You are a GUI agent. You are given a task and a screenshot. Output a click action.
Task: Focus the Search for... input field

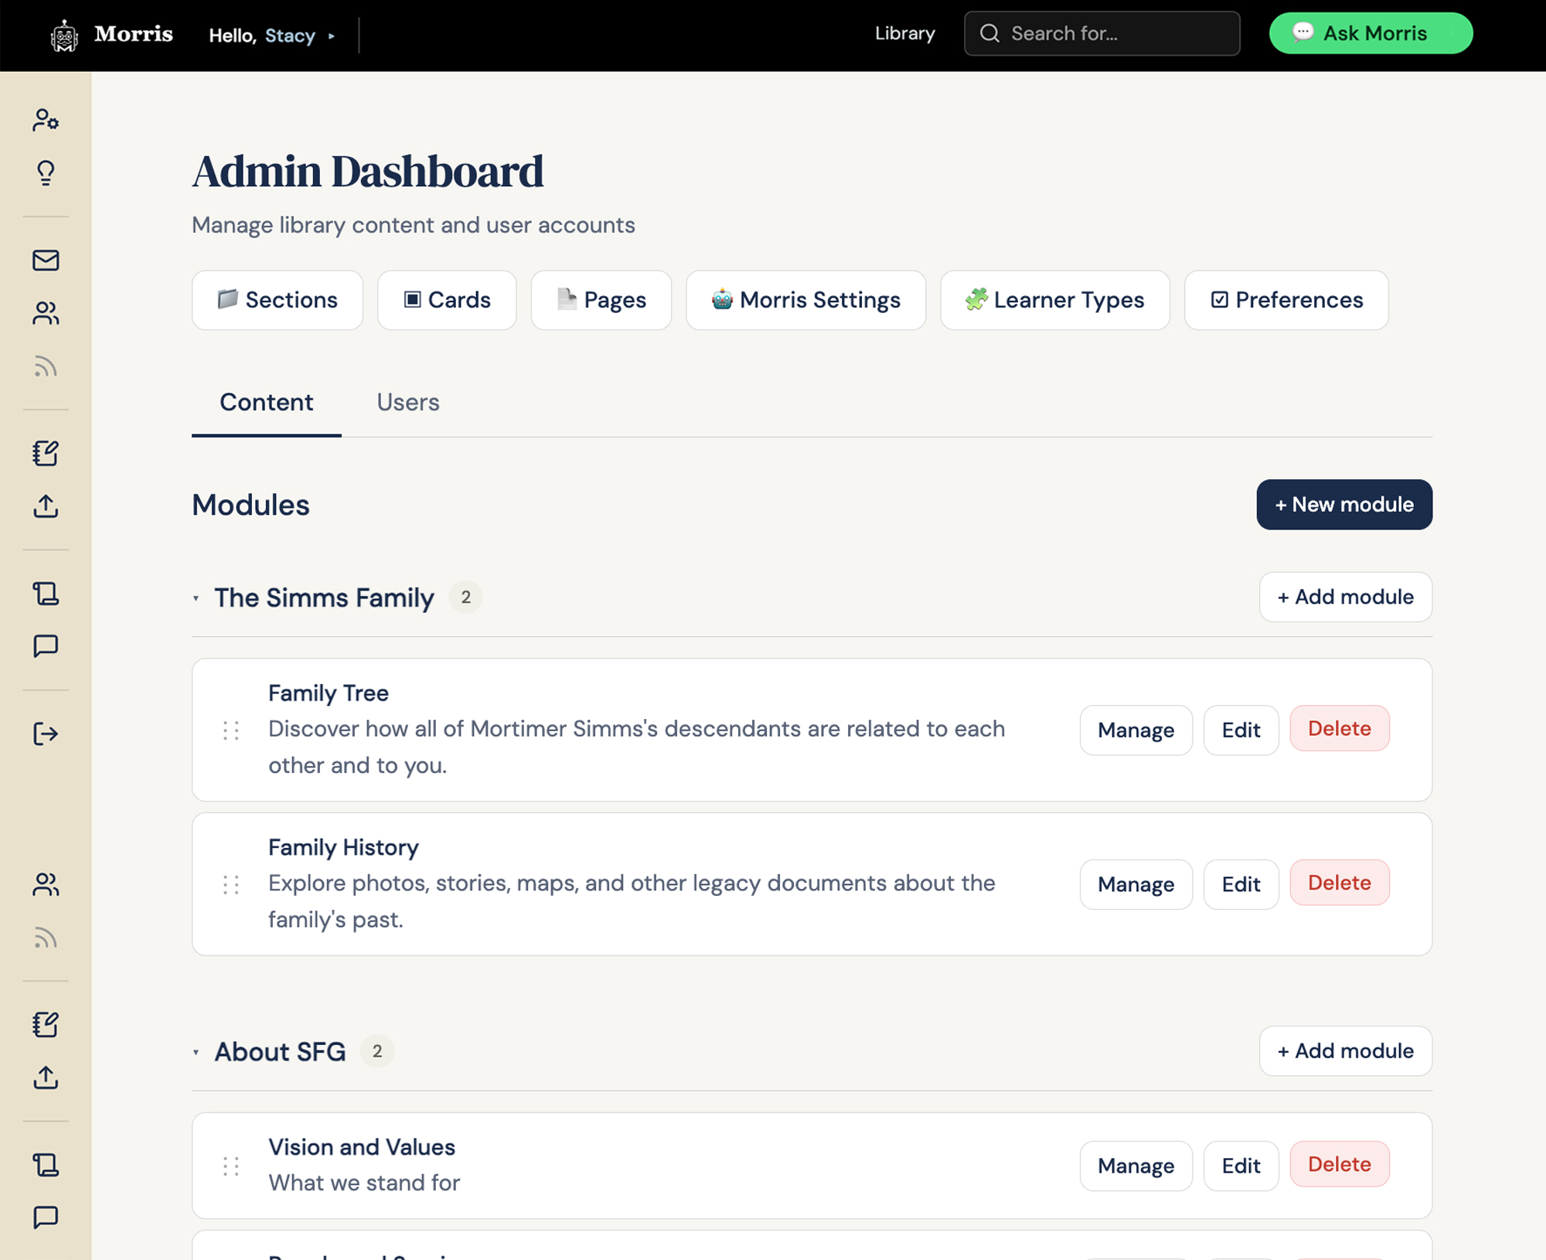[1102, 33]
